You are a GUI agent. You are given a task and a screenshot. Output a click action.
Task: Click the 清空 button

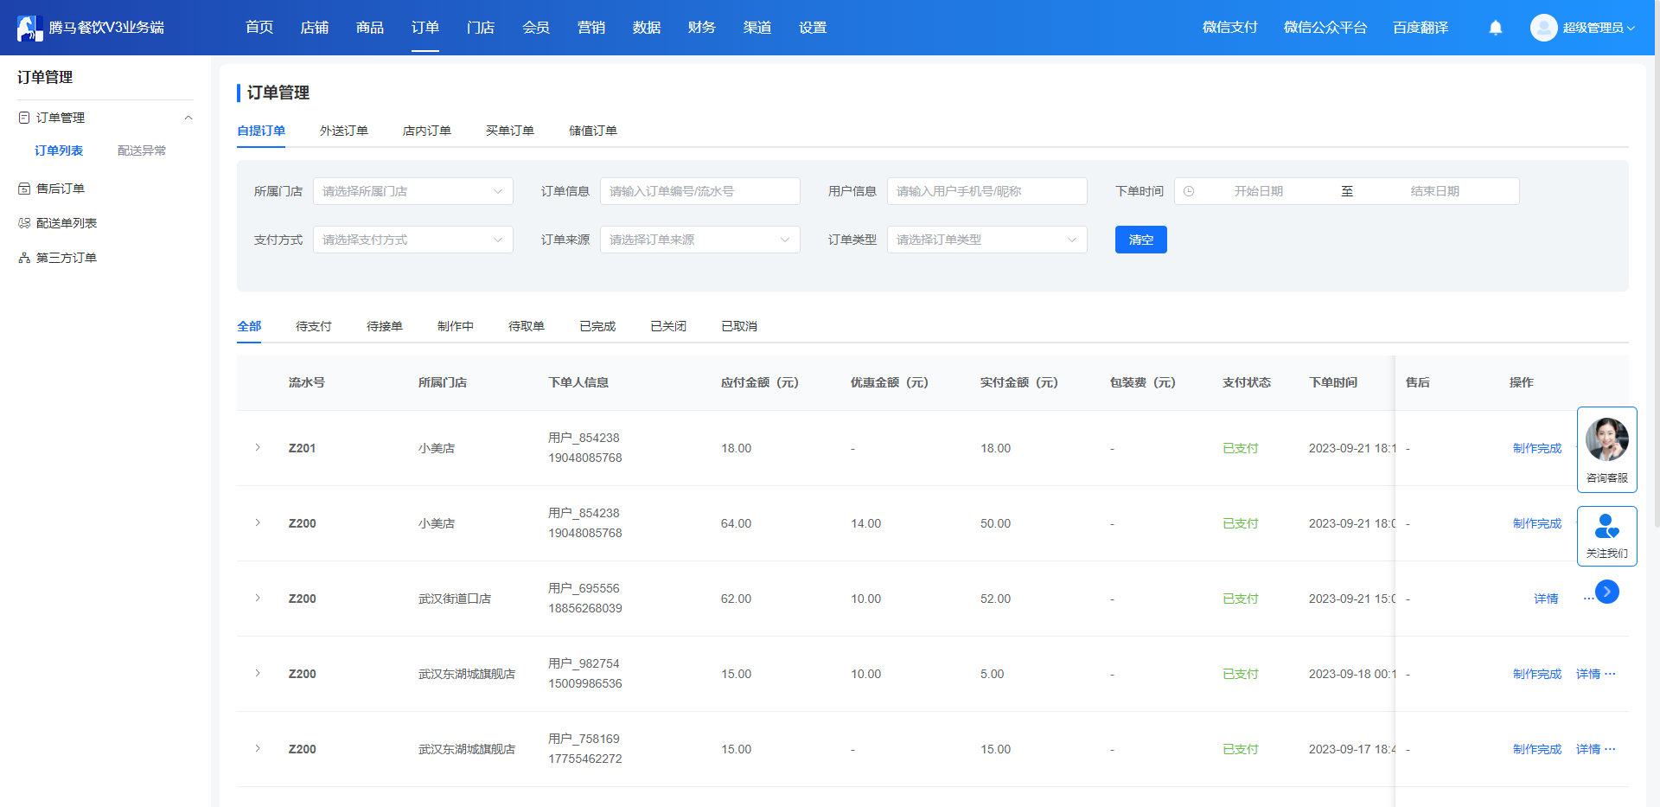1141,240
